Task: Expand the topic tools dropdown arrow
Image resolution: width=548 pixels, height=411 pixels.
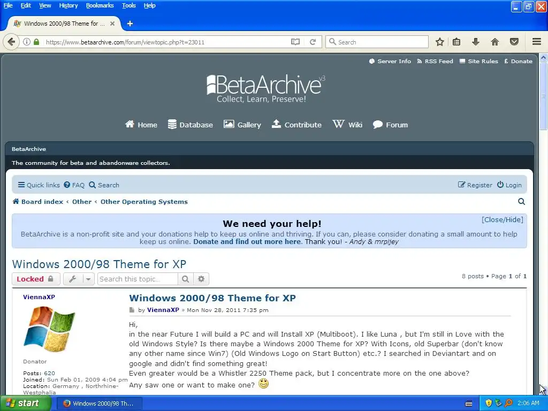Action: coord(88,279)
